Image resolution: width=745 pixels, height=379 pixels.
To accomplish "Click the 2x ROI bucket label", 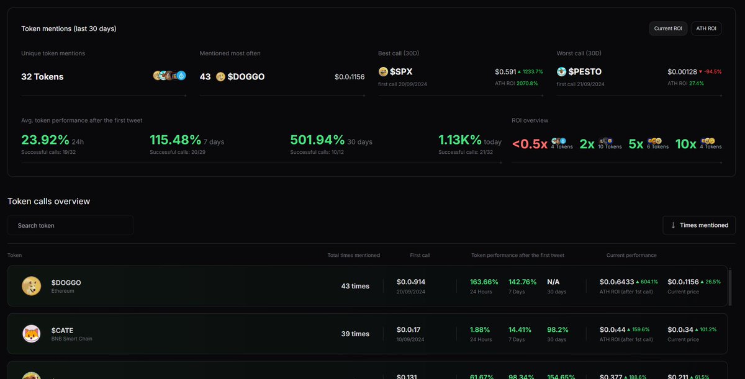I will point(587,144).
